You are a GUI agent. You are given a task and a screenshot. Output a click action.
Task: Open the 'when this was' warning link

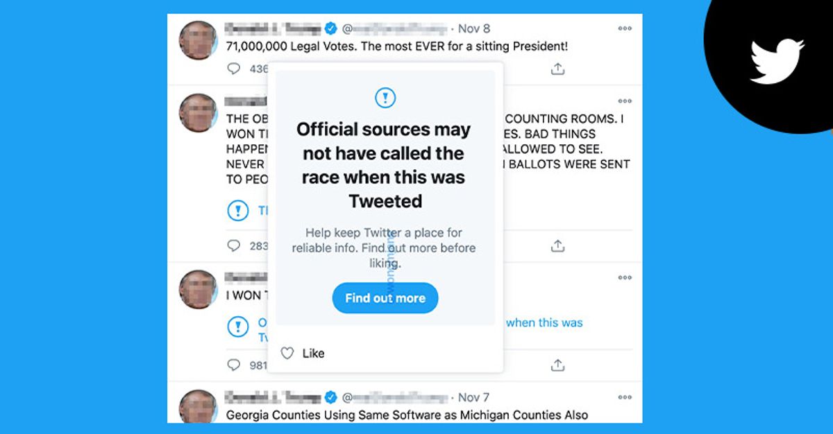click(546, 322)
